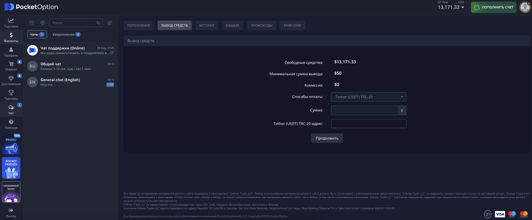The image size is (532, 220).
Task: Open Турниры from the sidebar
Action: point(11,95)
